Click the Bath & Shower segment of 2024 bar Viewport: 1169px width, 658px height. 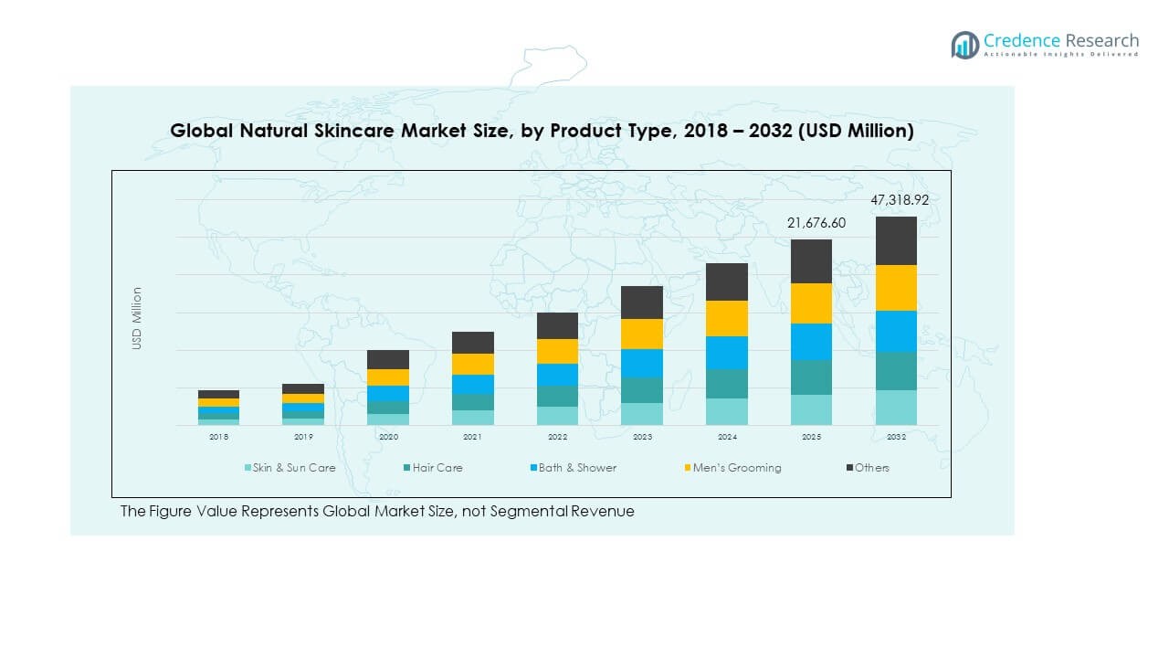tap(727, 353)
